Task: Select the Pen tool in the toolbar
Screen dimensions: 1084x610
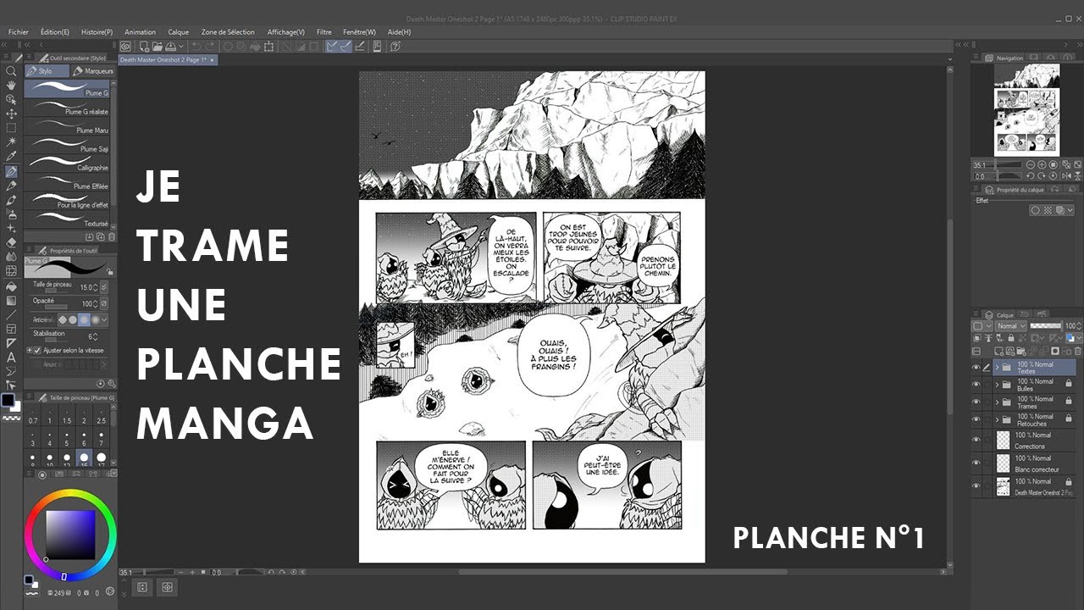Action: [11, 171]
